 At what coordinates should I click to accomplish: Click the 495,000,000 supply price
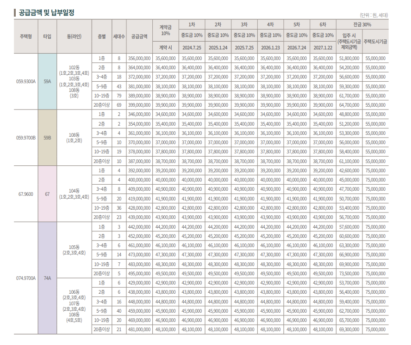click(x=139, y=273)
